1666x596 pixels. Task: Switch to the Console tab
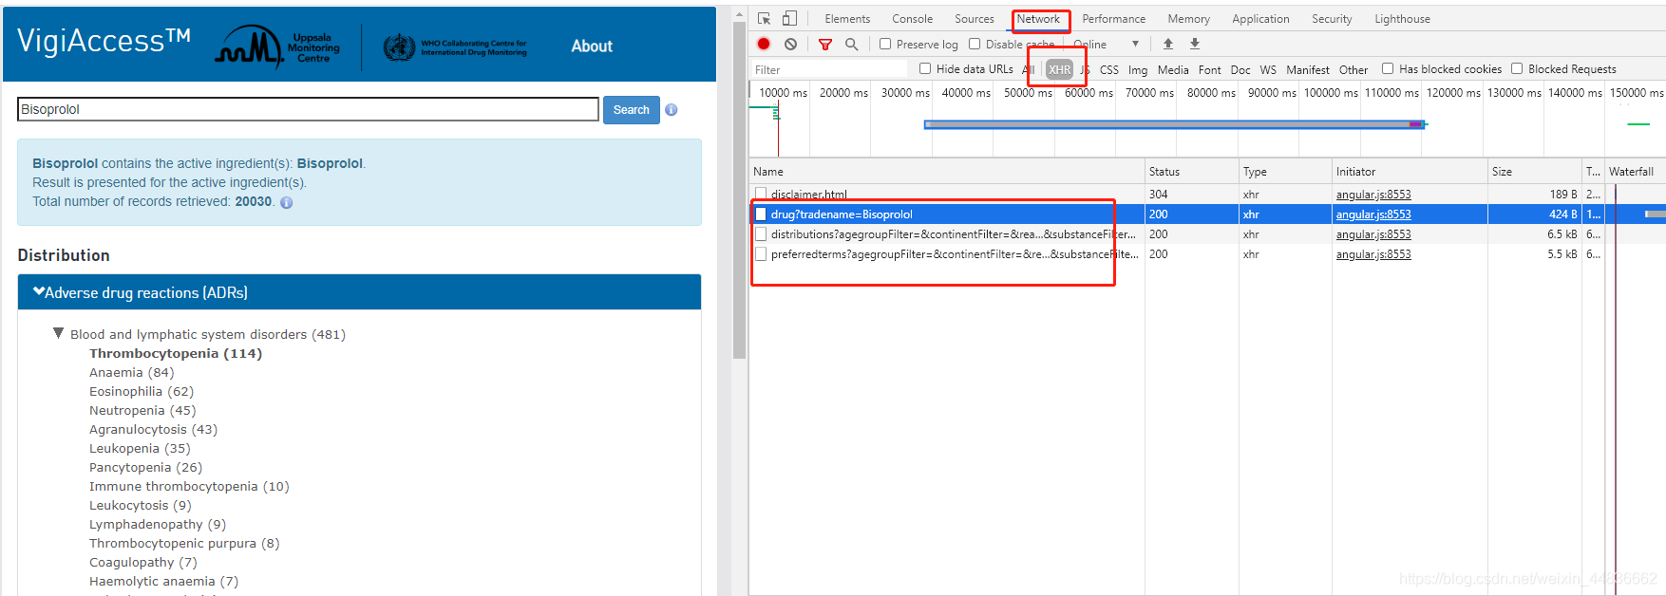click(x=912, y=19)
